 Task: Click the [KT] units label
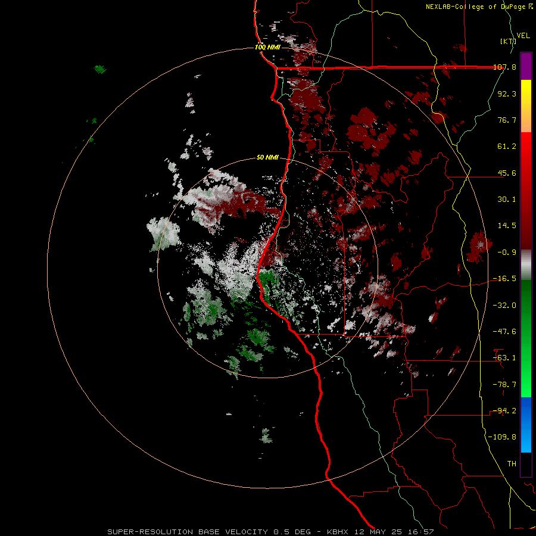click(x=508, y=41)
